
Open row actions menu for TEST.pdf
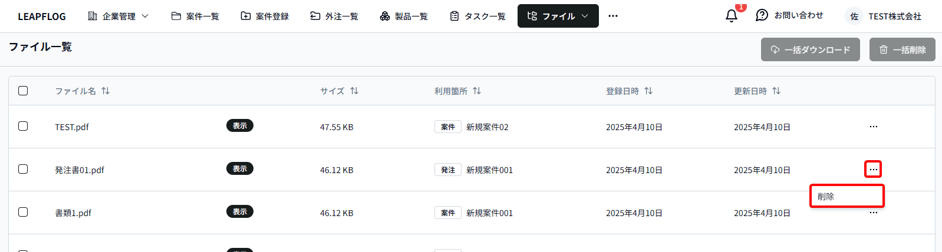pos(873,127)
